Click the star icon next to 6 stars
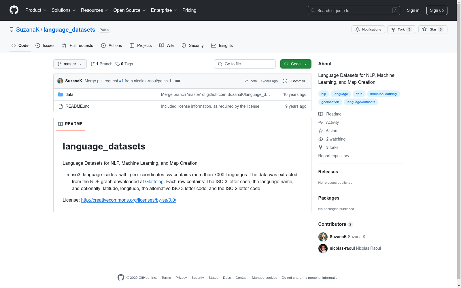Screen dimensions: 461x288 tap(321, 131)
